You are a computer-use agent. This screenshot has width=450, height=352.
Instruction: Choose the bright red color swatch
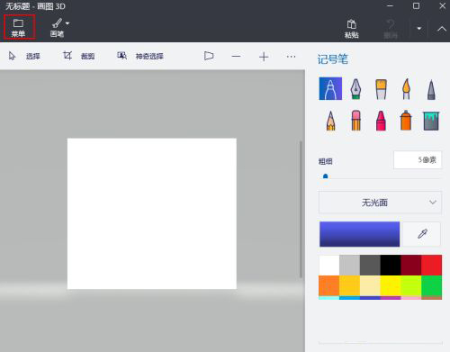(432, 266)
